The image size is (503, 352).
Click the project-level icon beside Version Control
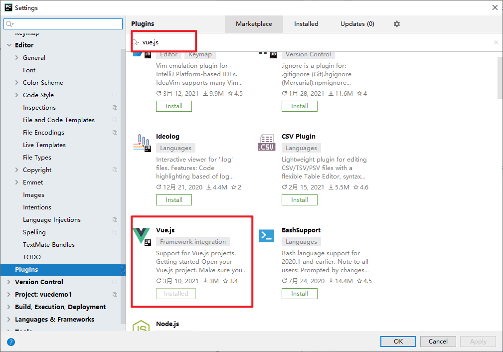tap(115, 282)
